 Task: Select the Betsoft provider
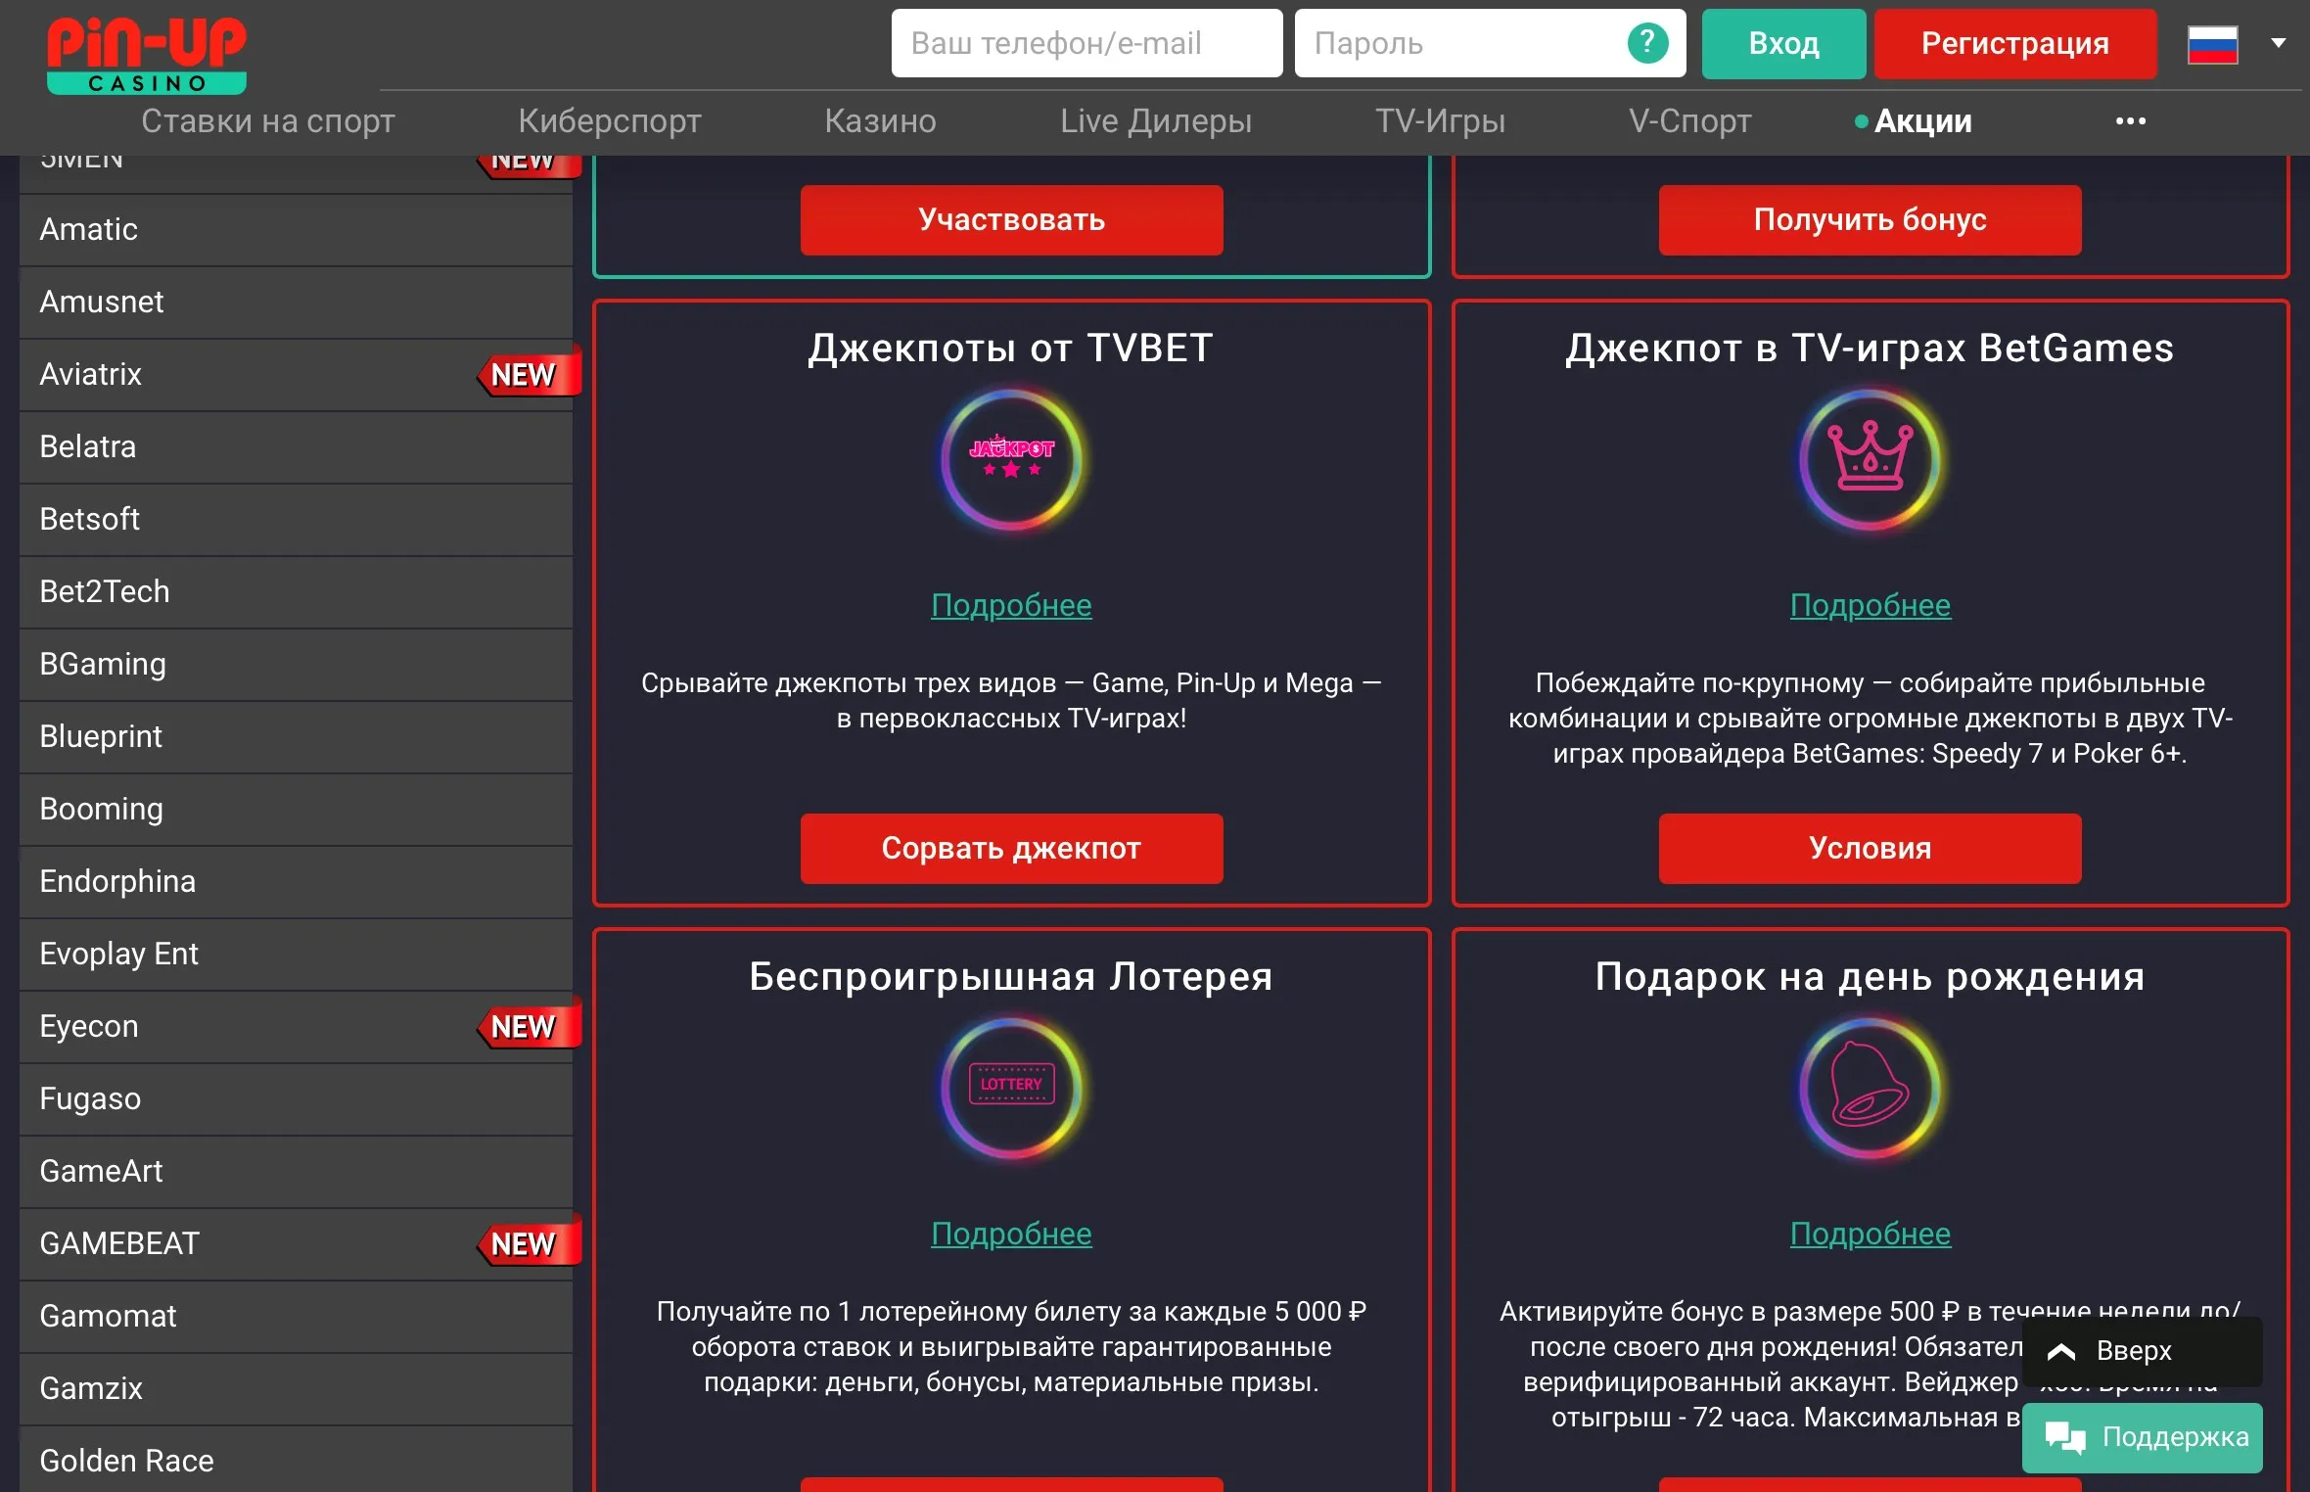pos(296,519)
